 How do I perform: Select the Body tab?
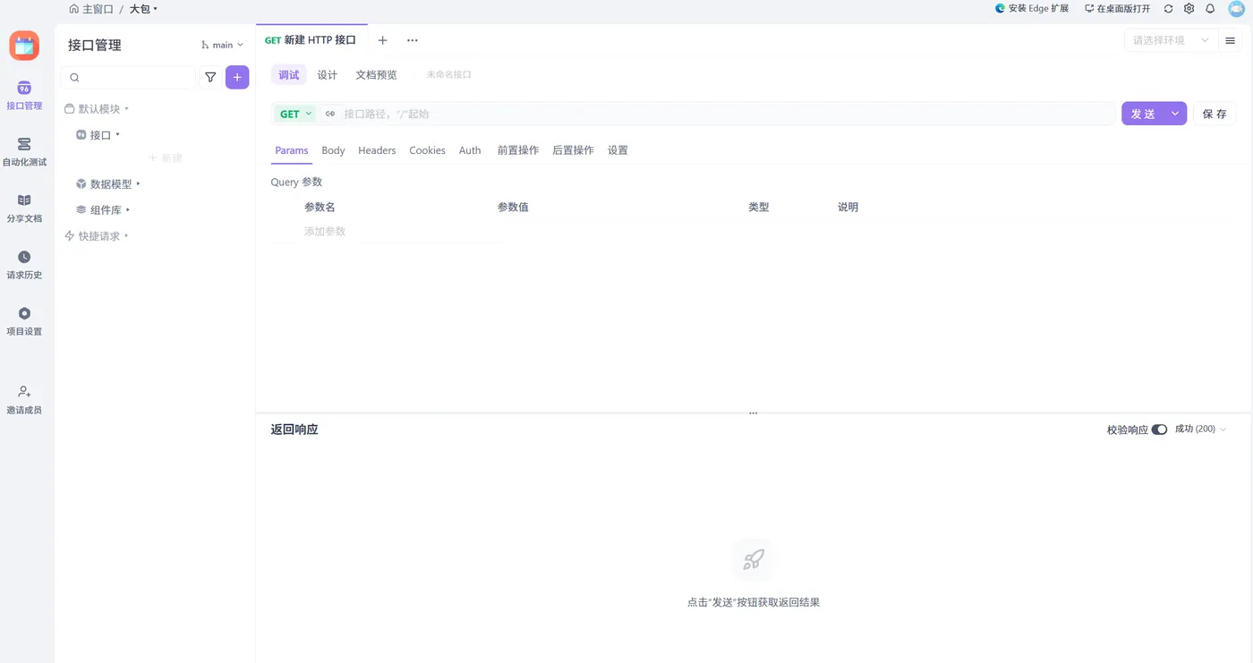[333, 150]
